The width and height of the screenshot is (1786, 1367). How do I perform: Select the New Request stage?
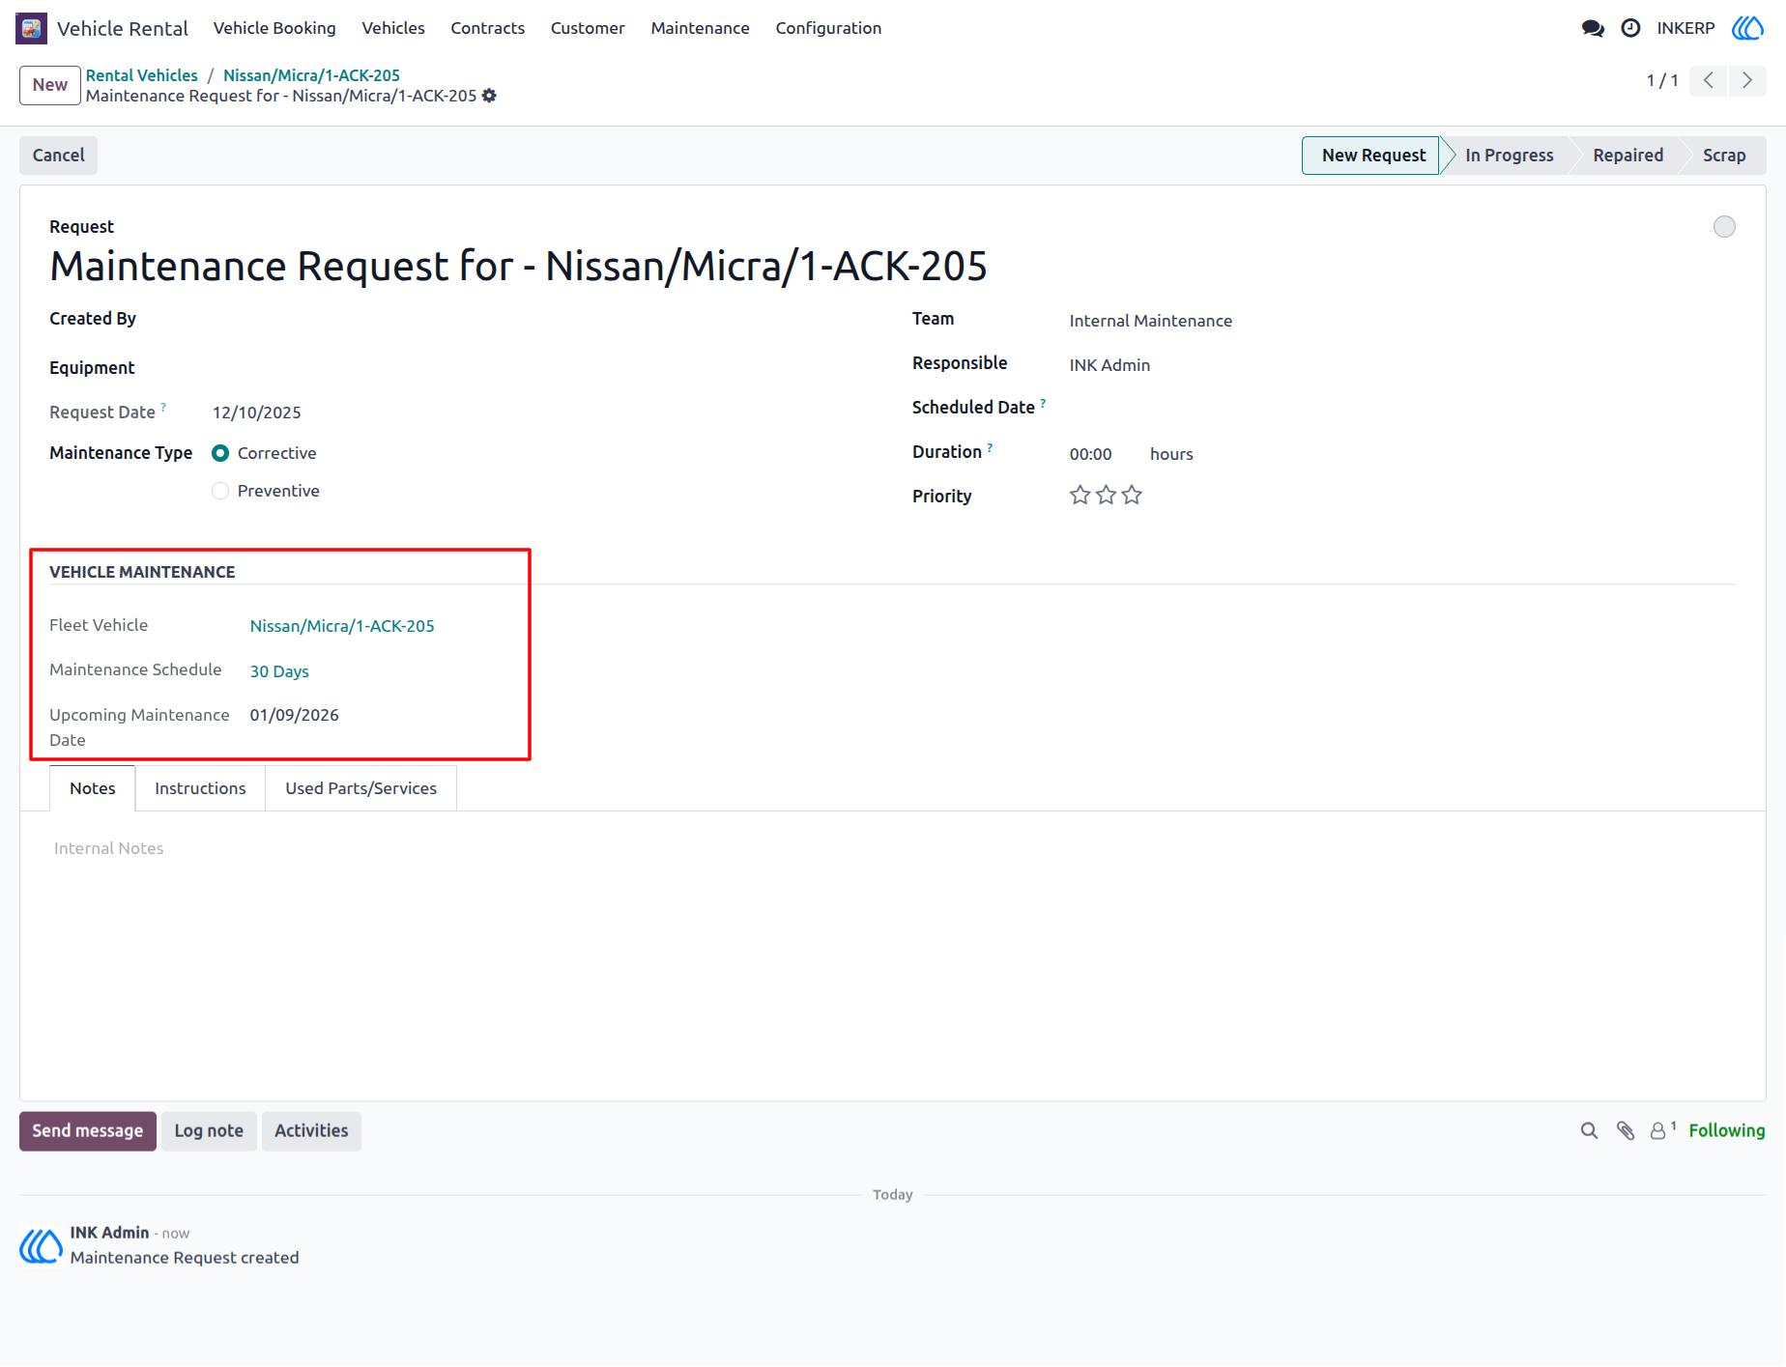(1373, 156)
